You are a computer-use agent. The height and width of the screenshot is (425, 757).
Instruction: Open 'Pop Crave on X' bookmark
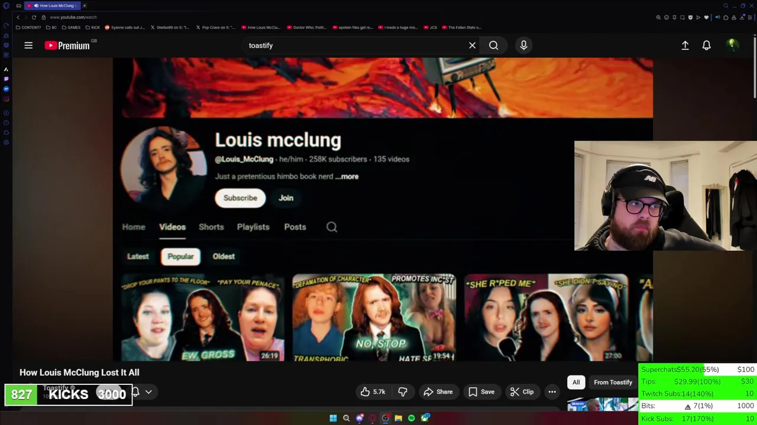215,27
